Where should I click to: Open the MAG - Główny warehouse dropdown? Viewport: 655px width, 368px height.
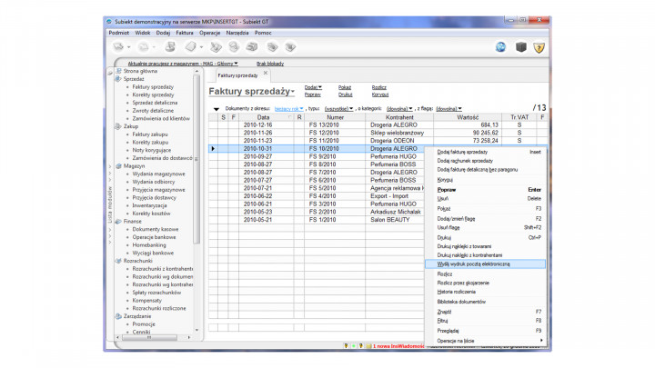(x=219, y=64)
